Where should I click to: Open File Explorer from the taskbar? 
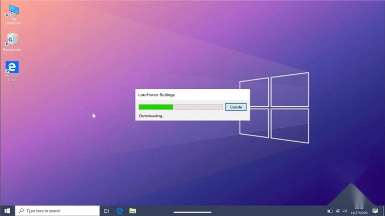coord(132,211)
